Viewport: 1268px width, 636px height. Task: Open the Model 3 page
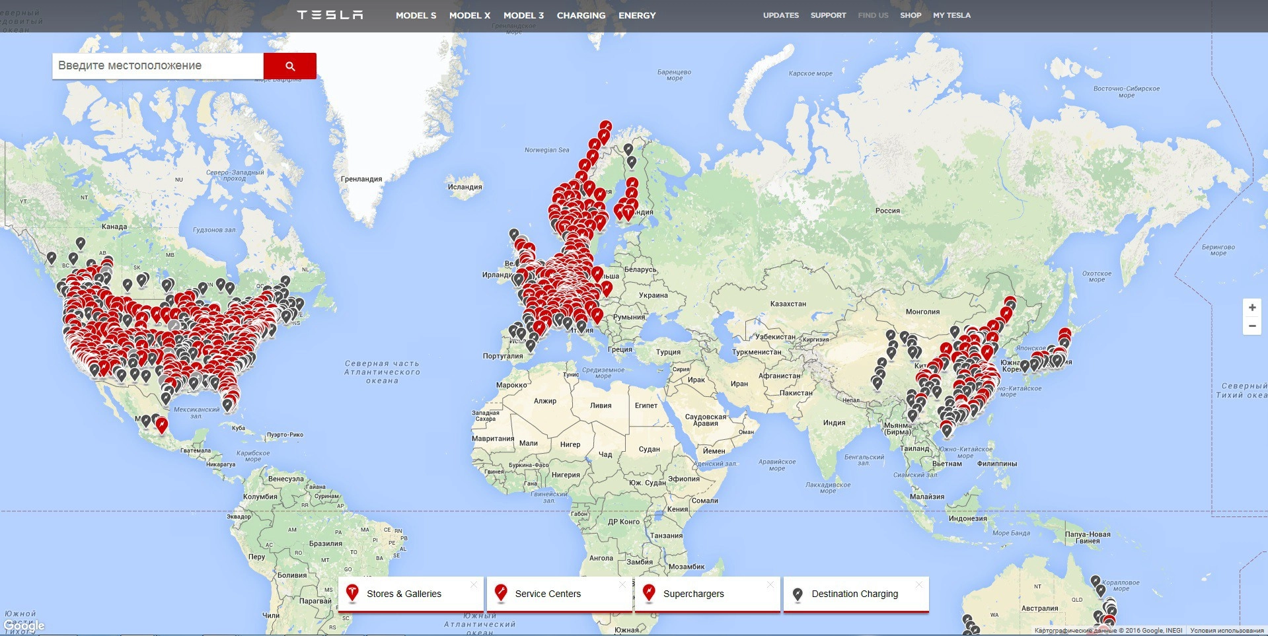pyautogui.click(x=523, y=15)
